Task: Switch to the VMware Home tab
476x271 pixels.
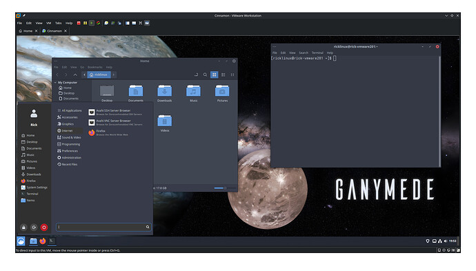Action: click(28, 31)
